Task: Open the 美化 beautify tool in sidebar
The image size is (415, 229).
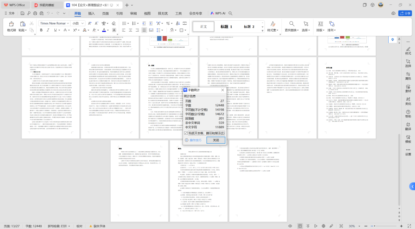Action: click(x=408, y=100)
